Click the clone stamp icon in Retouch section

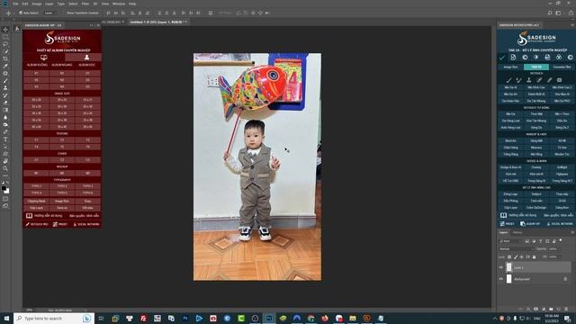529,80
